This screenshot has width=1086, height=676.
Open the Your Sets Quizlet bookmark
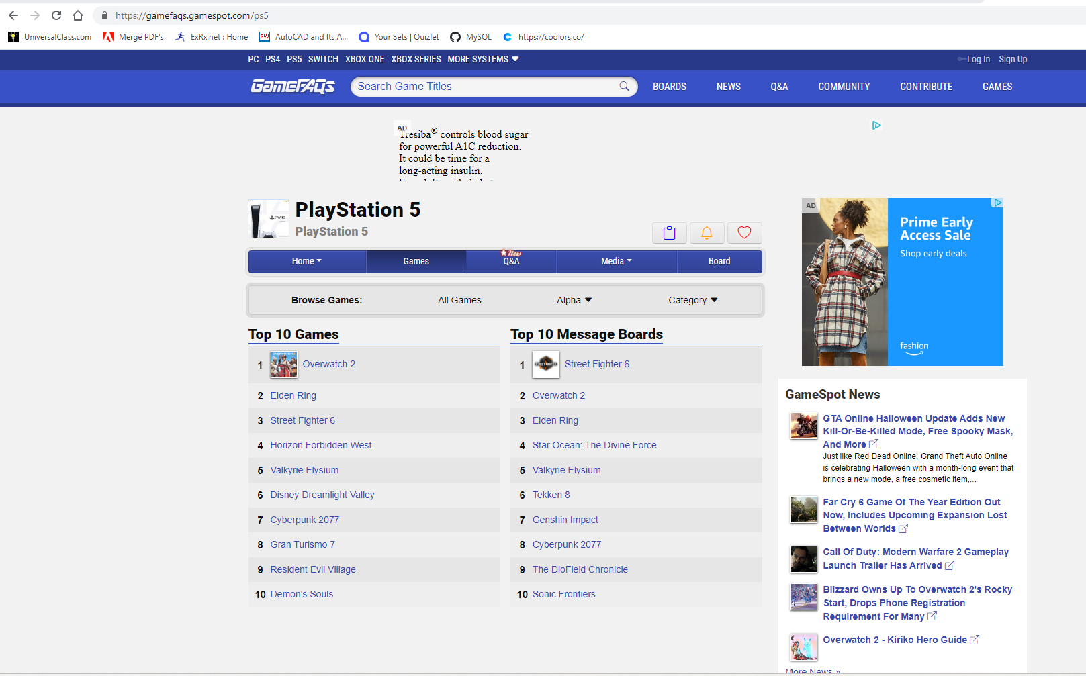click(x=399, y=37)
